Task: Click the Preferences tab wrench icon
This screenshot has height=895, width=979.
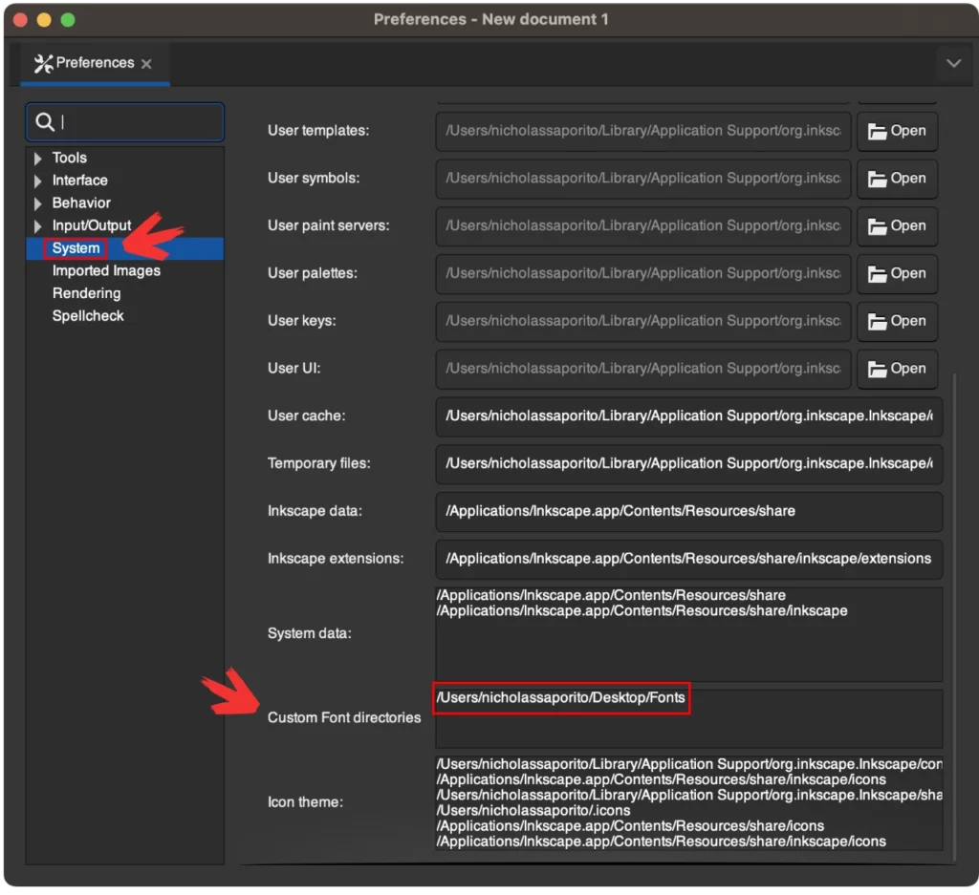Action: coord(43,64)
